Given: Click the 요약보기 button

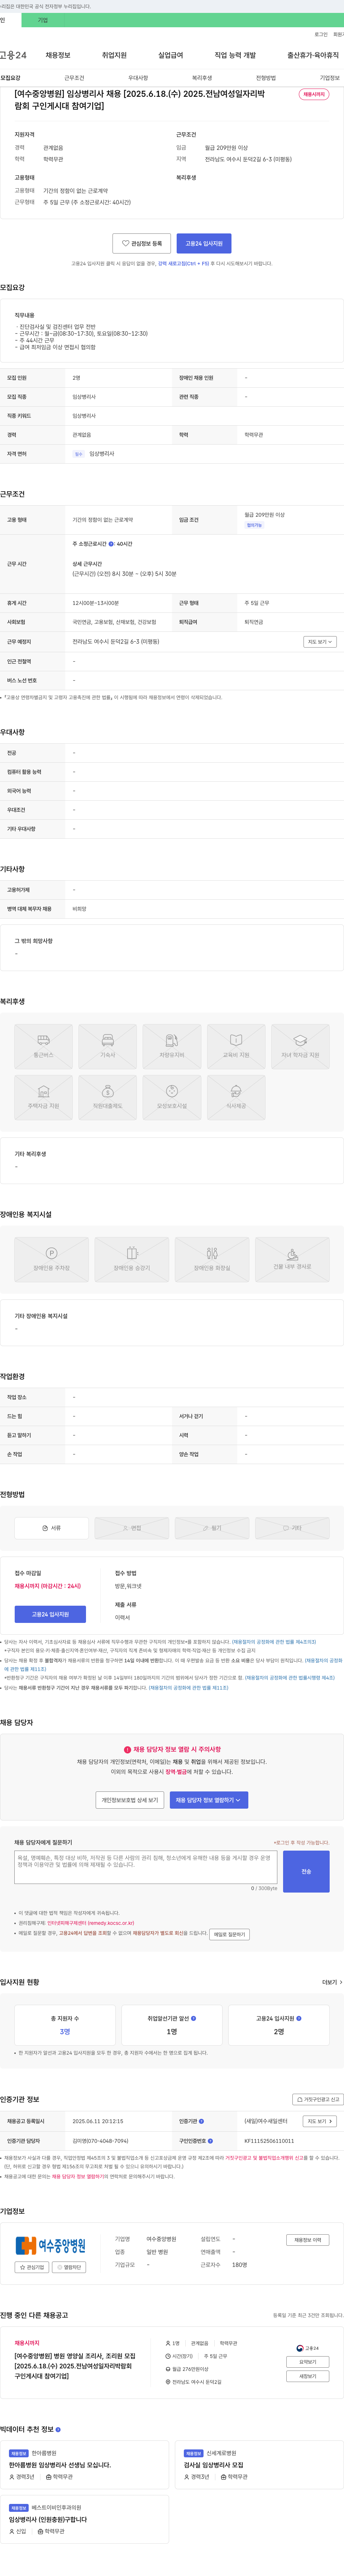Looking at the screenshot, I should click(x=308, y=2362).
